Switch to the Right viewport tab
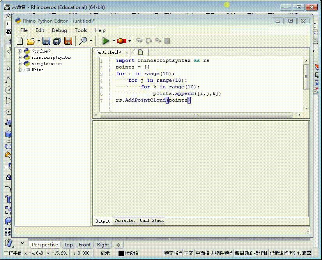The width and height of the screenshot is (322, 260). coord(103,244)
